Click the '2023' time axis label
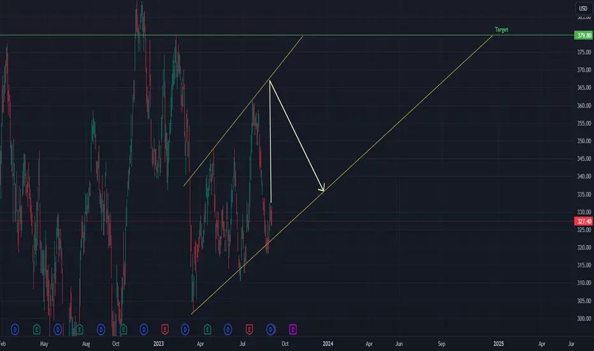 click(x=158, y=344)
